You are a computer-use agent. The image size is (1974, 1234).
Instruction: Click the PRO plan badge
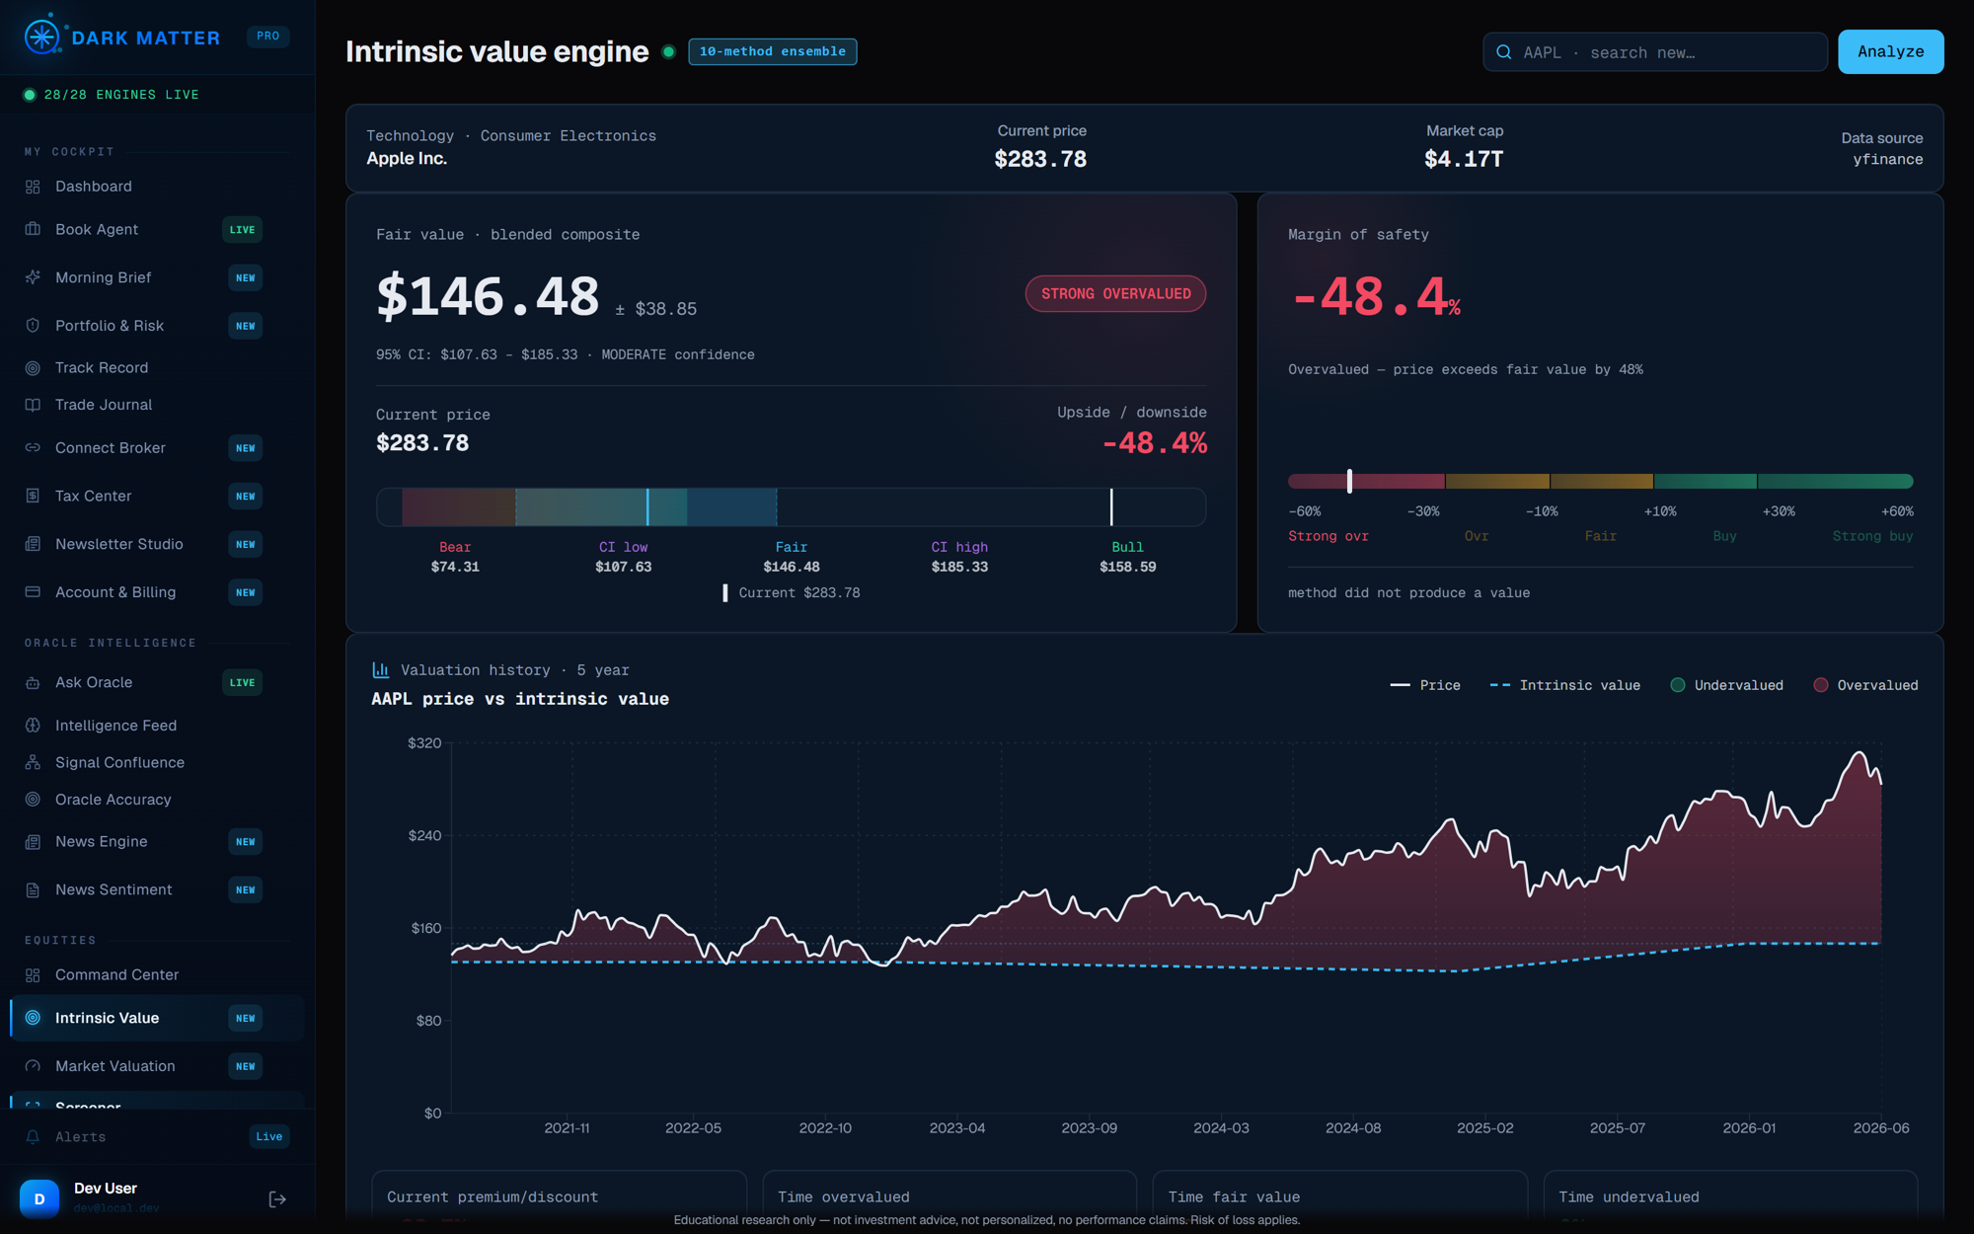(x=267, y=36)
